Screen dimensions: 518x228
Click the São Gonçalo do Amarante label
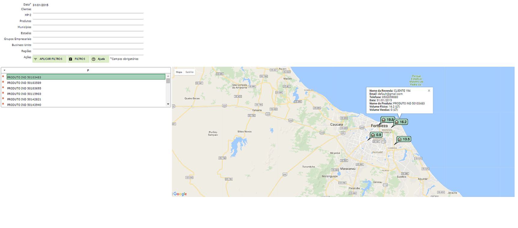point(240,86)
